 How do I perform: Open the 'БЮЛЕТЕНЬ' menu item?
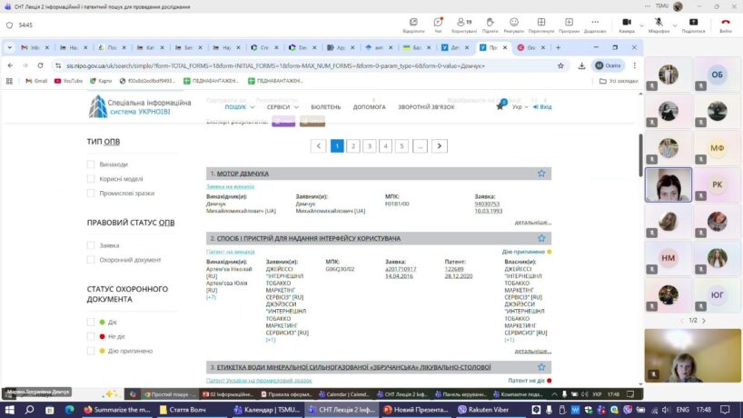coord(325,106)
